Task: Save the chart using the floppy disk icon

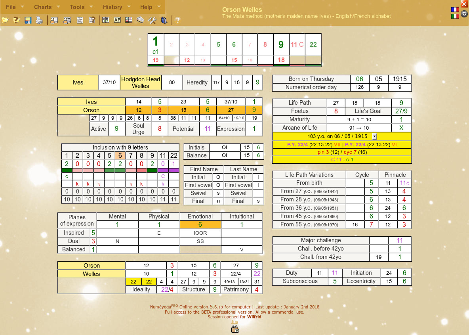Action: (28, 20)
